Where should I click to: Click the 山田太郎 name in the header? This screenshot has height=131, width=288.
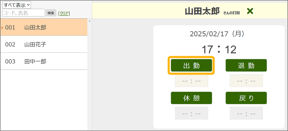click(202, 11)
